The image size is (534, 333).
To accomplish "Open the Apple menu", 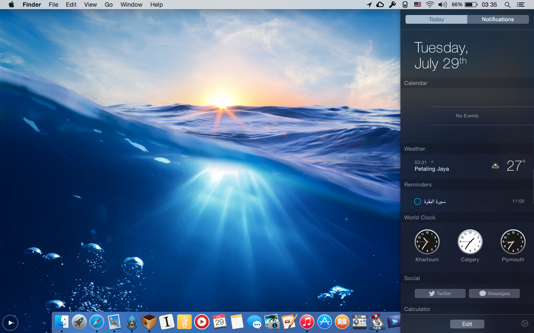I will 11,5.
